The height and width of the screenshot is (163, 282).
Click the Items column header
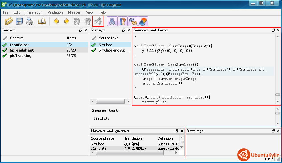coord(71,38)
